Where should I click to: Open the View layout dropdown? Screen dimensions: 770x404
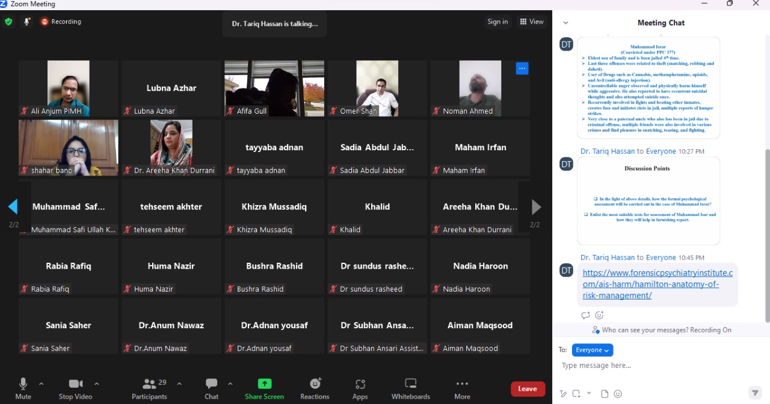tap(531, 22)
